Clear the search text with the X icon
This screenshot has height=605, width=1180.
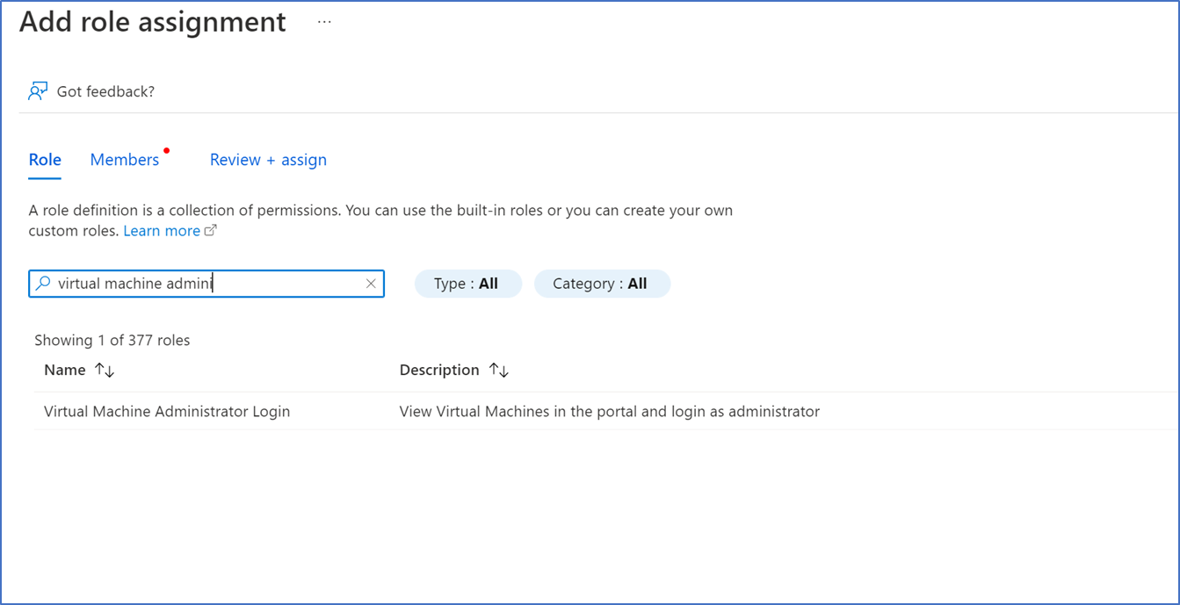point(371,284)
